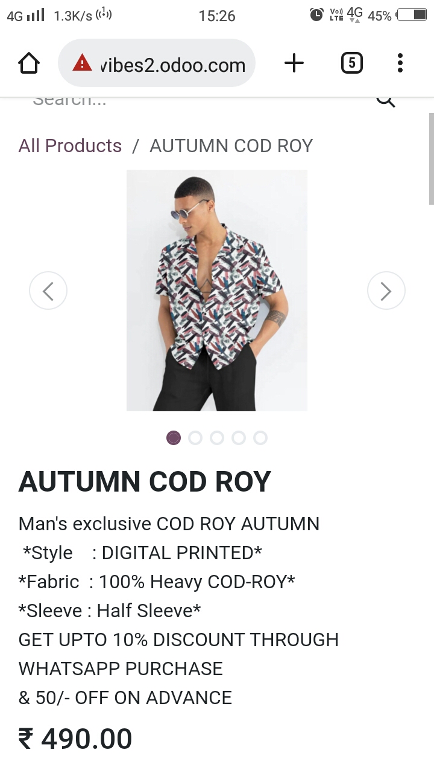The height and width of the screenshot is (773, 434).
Task: Select the second carousel indicator dot
Action: pyautogui.click(x=195, y=438)
